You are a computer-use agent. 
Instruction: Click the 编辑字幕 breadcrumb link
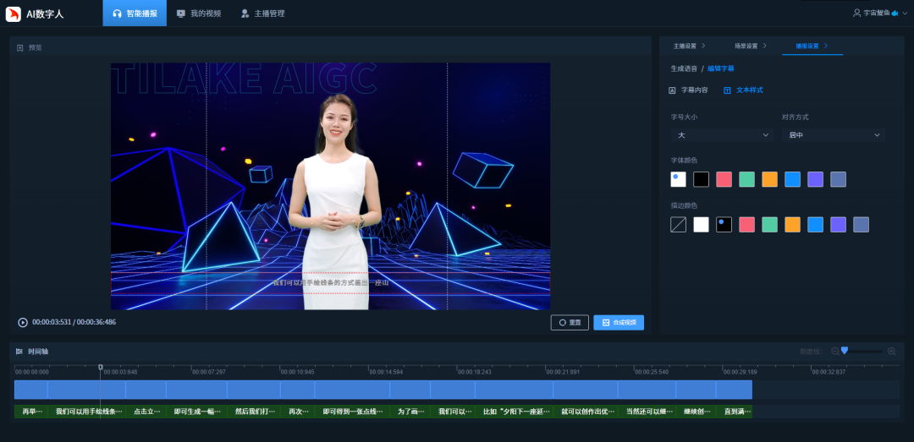click(x=721, y=68)
